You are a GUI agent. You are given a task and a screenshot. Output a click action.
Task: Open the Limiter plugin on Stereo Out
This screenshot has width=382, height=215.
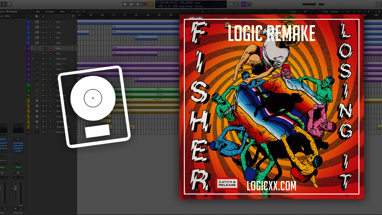18,151
